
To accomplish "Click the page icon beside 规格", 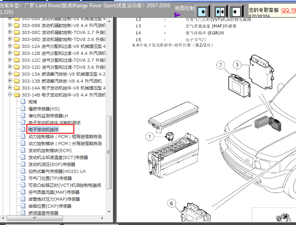I will (23, 102).
